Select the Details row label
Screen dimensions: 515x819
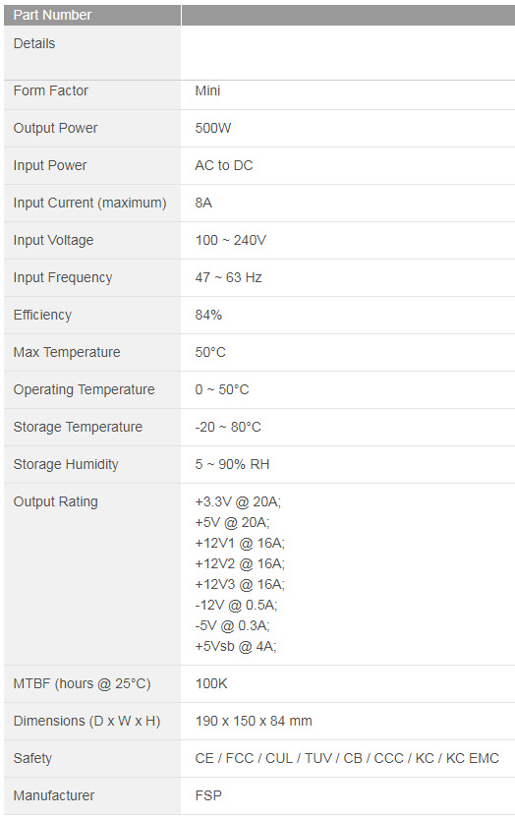[x=34, y=43]
